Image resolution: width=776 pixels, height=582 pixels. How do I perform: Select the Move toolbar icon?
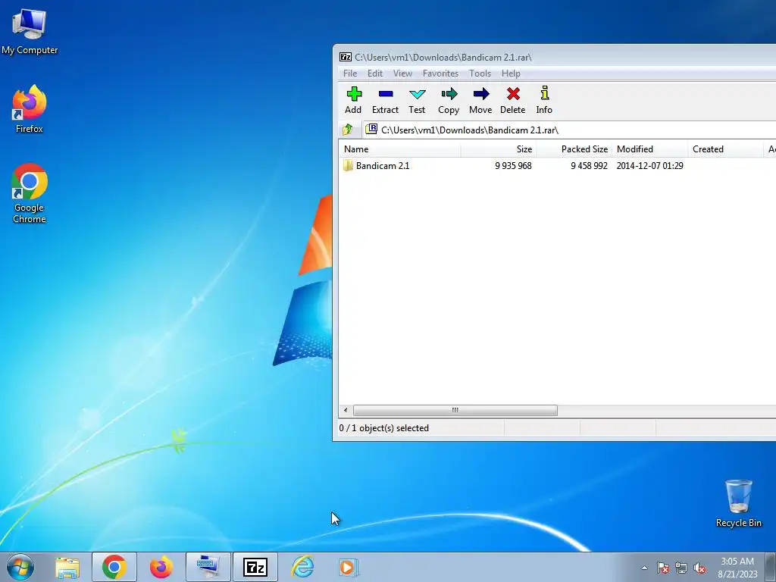coord(480,101)
